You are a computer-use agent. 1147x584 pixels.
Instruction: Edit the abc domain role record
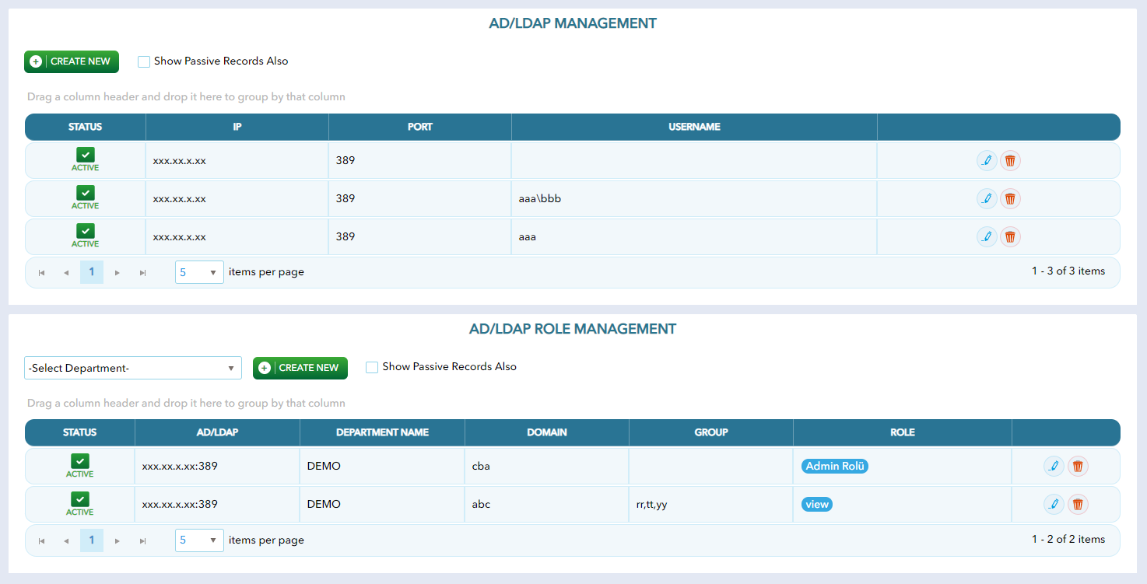(x=1054, y=505)
